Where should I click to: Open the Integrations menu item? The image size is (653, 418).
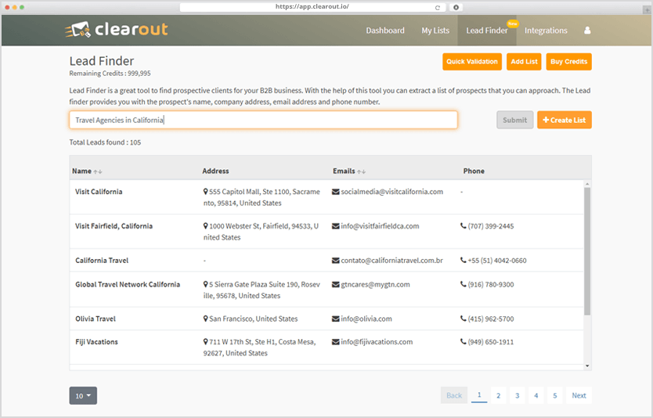point(546,31)
